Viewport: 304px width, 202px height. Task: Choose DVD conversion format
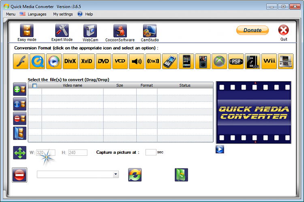[x=103, y=61]
